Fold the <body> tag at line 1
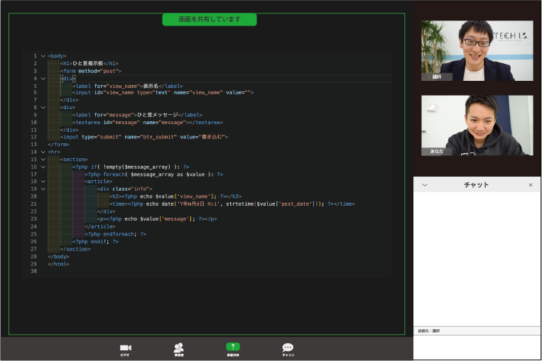542x361 pixels. (43, 56)
